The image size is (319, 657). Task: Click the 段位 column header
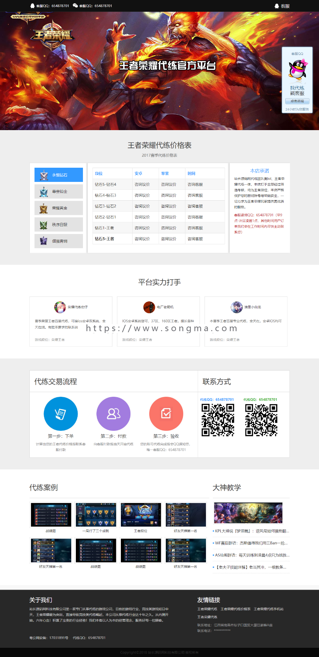coord(99,174)
